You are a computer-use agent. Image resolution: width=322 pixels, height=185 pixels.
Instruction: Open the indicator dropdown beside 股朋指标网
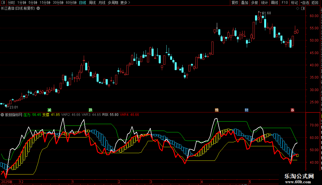click(2, 115)
